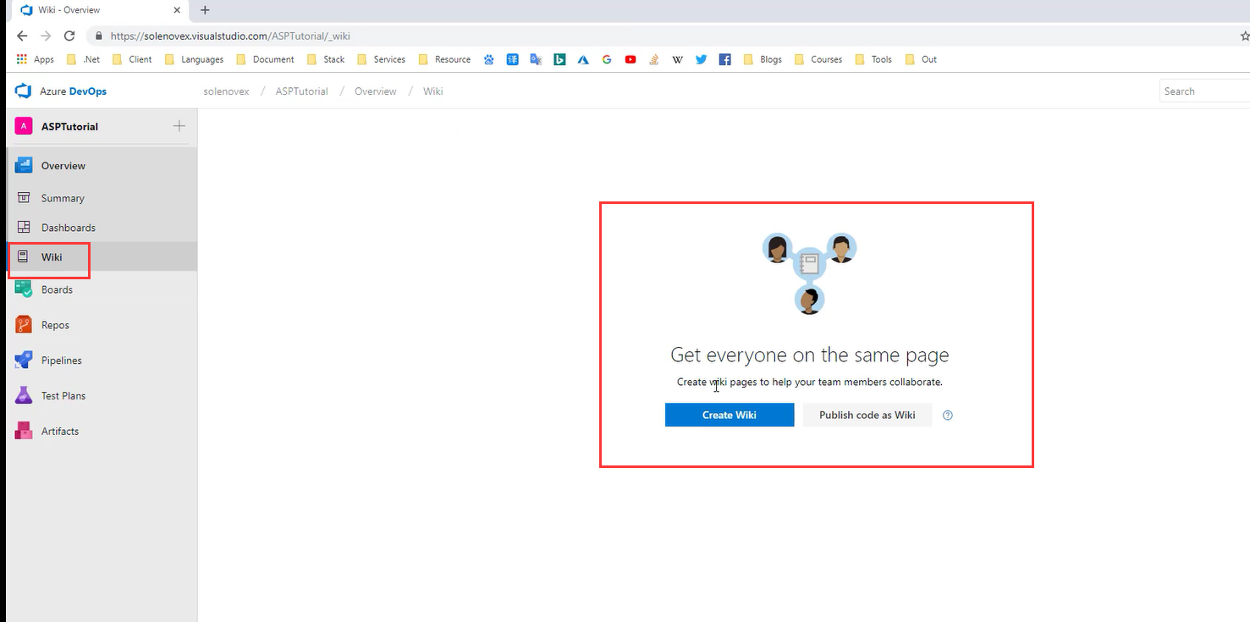Expand the Languages bookmark folder
This screenshot has width=1250, height=622.
click(194, 59)
